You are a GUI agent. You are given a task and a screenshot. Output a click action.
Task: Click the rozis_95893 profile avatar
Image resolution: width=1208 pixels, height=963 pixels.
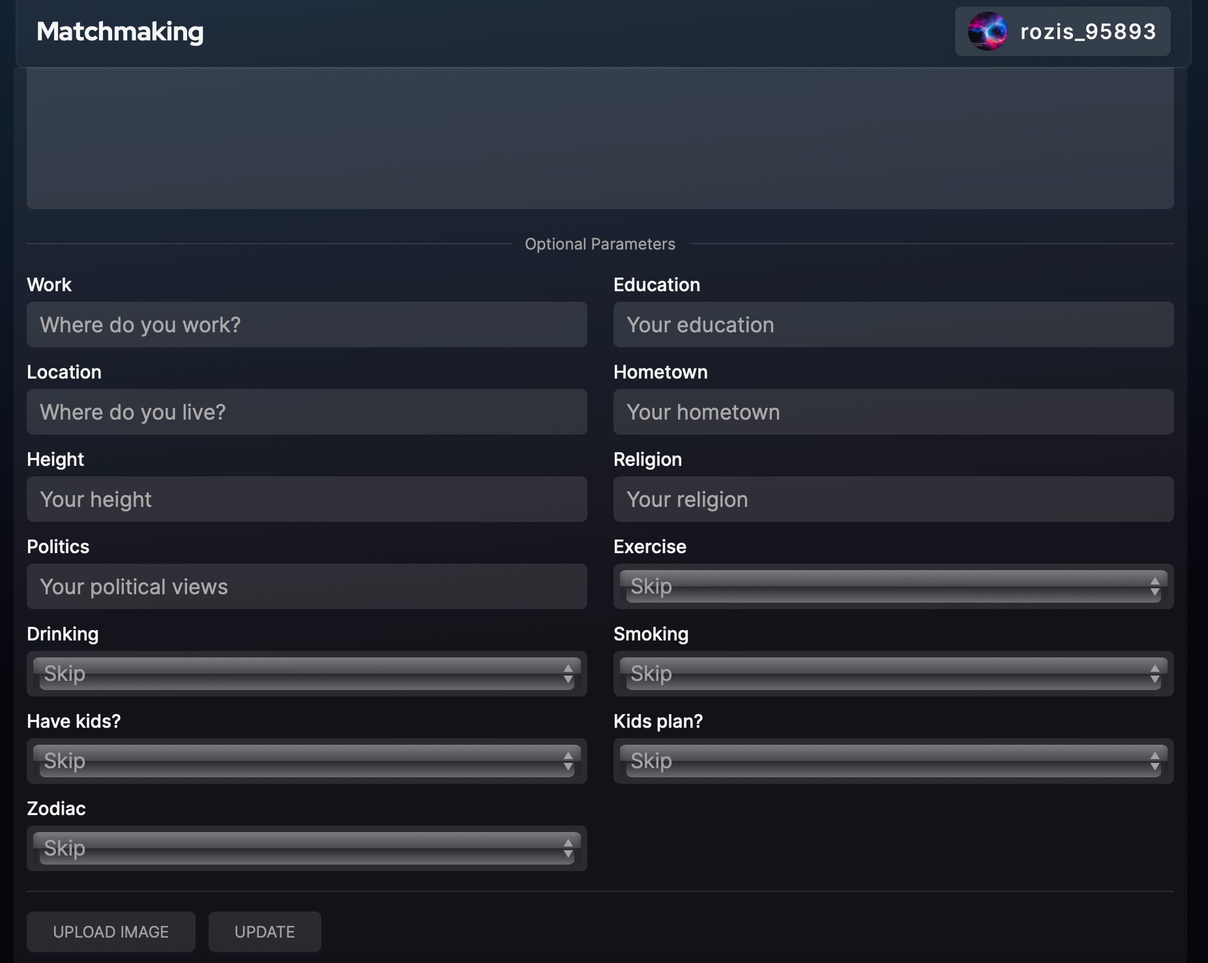pos(988,31)
